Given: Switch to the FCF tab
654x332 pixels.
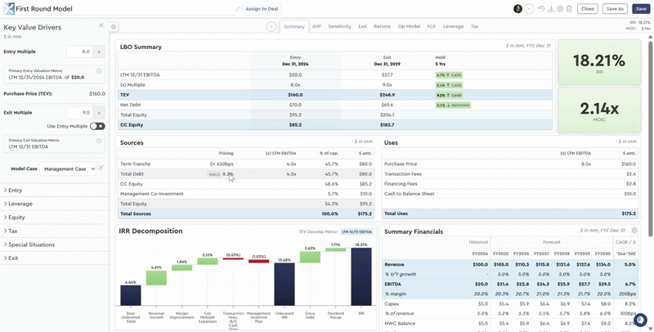Looking at the screenshot, I should pos(432,26).
